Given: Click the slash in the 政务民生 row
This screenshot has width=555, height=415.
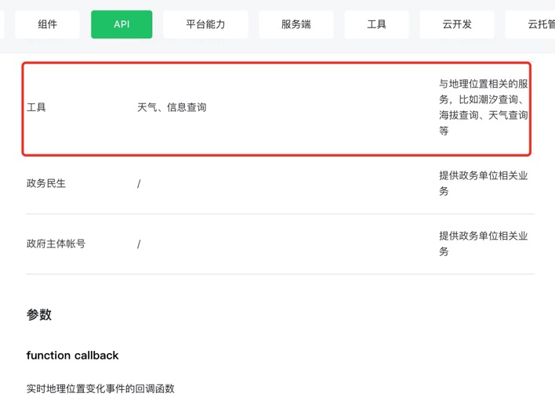Looking at the screenshot, I should pos(139,184).
